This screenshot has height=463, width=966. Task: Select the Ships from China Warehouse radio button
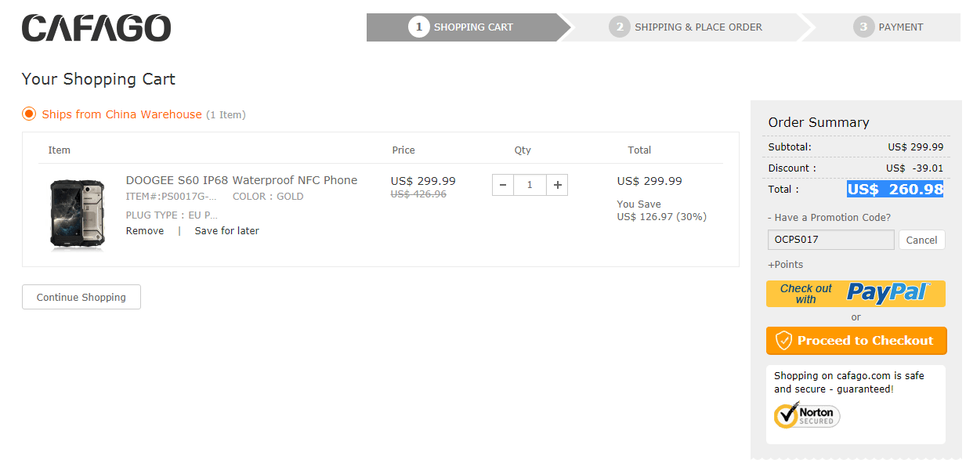click(x=29, y=114)
